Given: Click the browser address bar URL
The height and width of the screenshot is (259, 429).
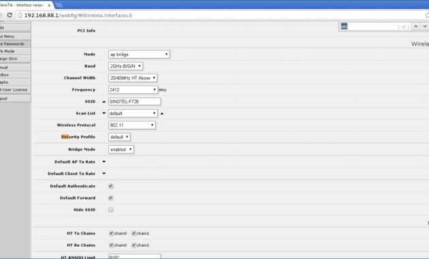Looking at the screenshot, I should tap(78, 15).
